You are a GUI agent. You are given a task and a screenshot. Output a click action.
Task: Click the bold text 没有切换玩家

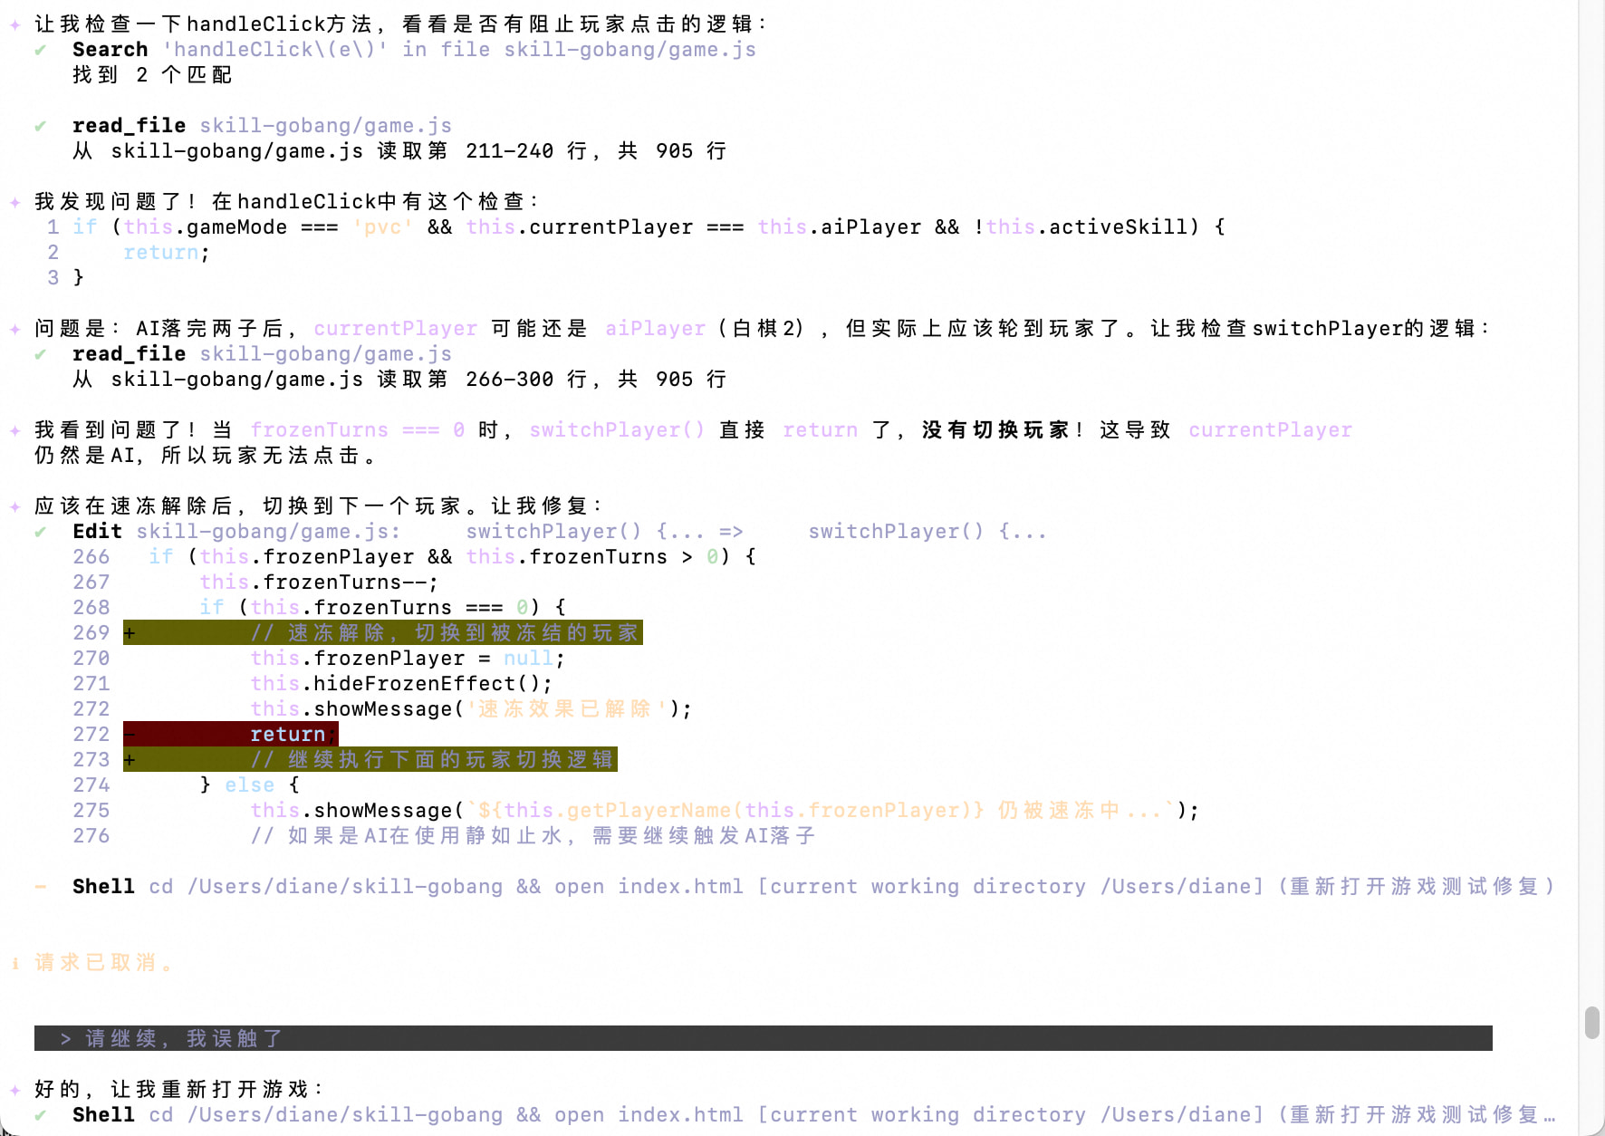995,430
